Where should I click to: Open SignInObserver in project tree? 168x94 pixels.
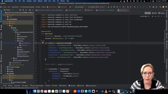[23, 56]
